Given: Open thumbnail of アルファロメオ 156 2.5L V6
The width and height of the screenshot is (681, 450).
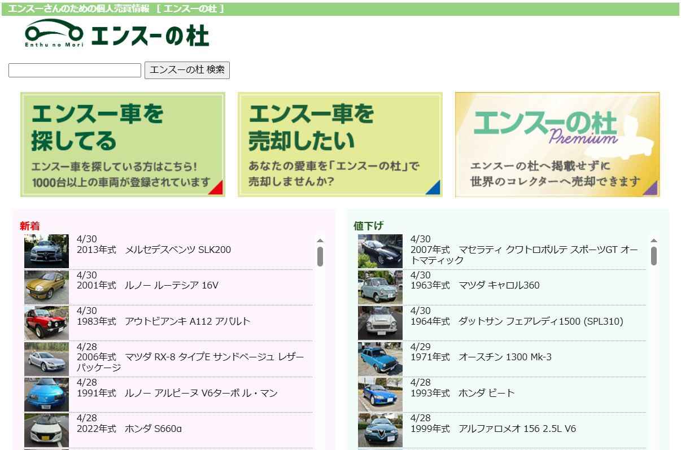Looking at the screenshot, I should (x=380, y=430).
